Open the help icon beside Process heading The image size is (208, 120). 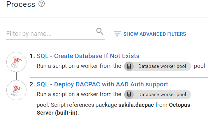42,4
